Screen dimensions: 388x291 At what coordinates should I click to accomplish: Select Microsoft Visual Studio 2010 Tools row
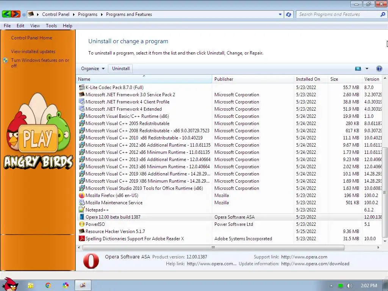pyautogui.click(x=229, y=188)
